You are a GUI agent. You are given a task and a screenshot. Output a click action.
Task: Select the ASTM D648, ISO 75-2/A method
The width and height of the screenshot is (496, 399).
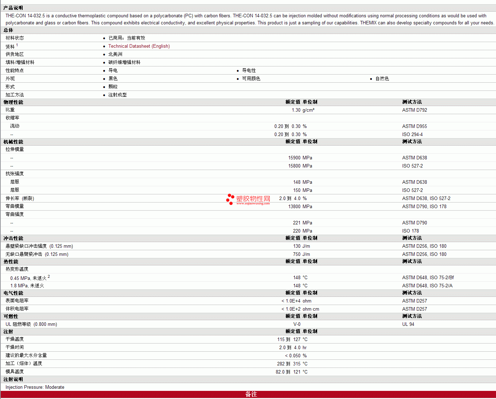click(x=427, y=286)
